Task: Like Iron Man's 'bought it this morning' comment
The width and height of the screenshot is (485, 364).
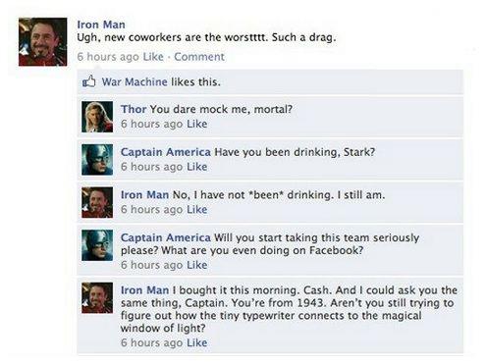Action: coord(197,342)
